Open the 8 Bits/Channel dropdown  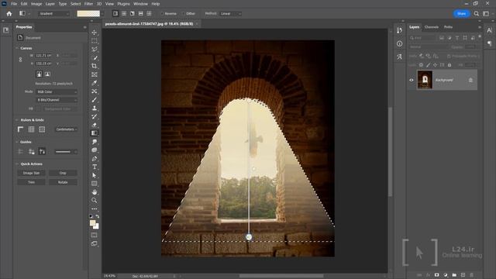point(57,100)
